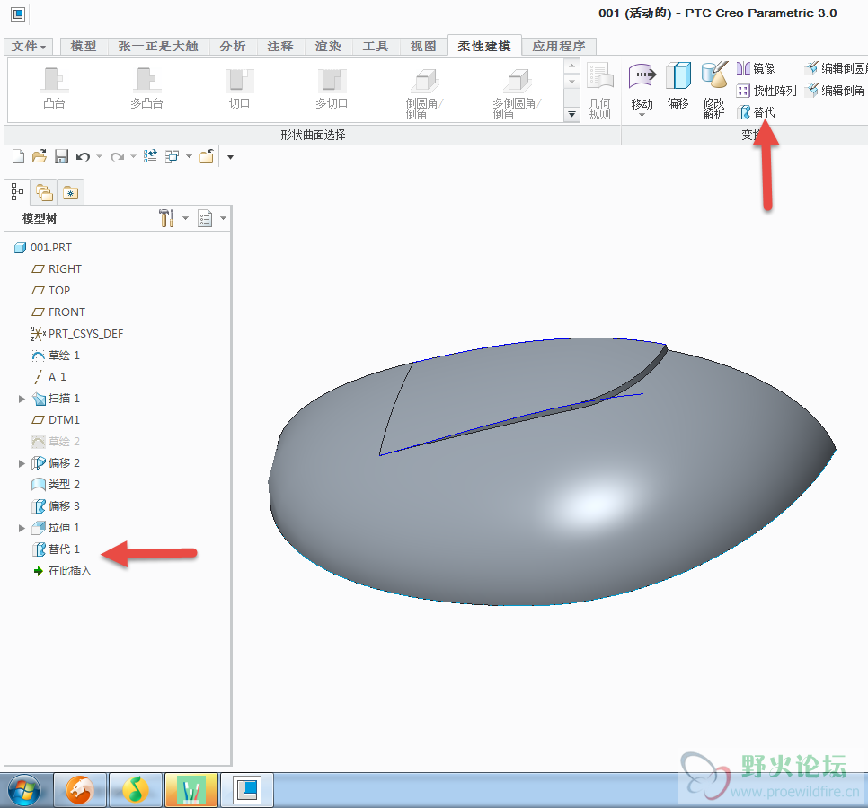Select 替代 1 feature in tree
Image resolution: width=868 pixels, height=808 pixels.
pyautogui.click(x=56, y=549)
